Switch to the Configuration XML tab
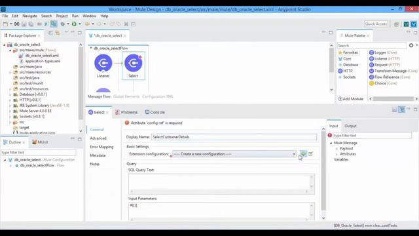This screenshot has width=419, height=236. [158, 96]
